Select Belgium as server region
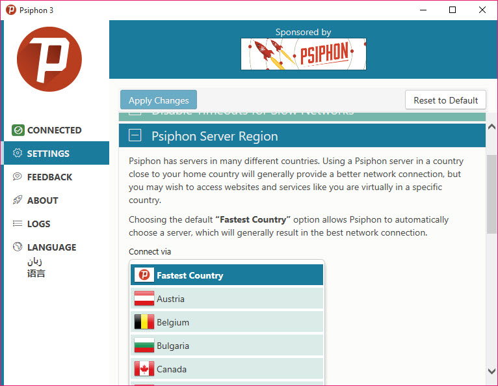This screenshot has width=498, height=386. tap(227, 322)
